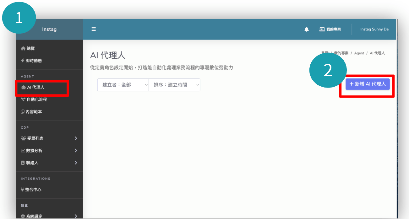Expand the 數據分析 submenu chevron
Screen dimensions: 409x219
pos(76,151)
